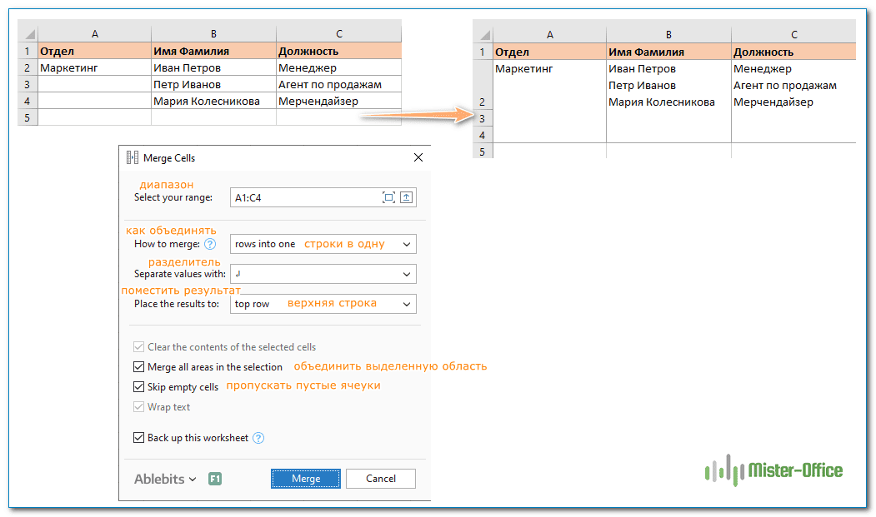Open the Ablebits menu
This screenshot has width=876, height=517.
pyautogui.click(x=165, y=479)
